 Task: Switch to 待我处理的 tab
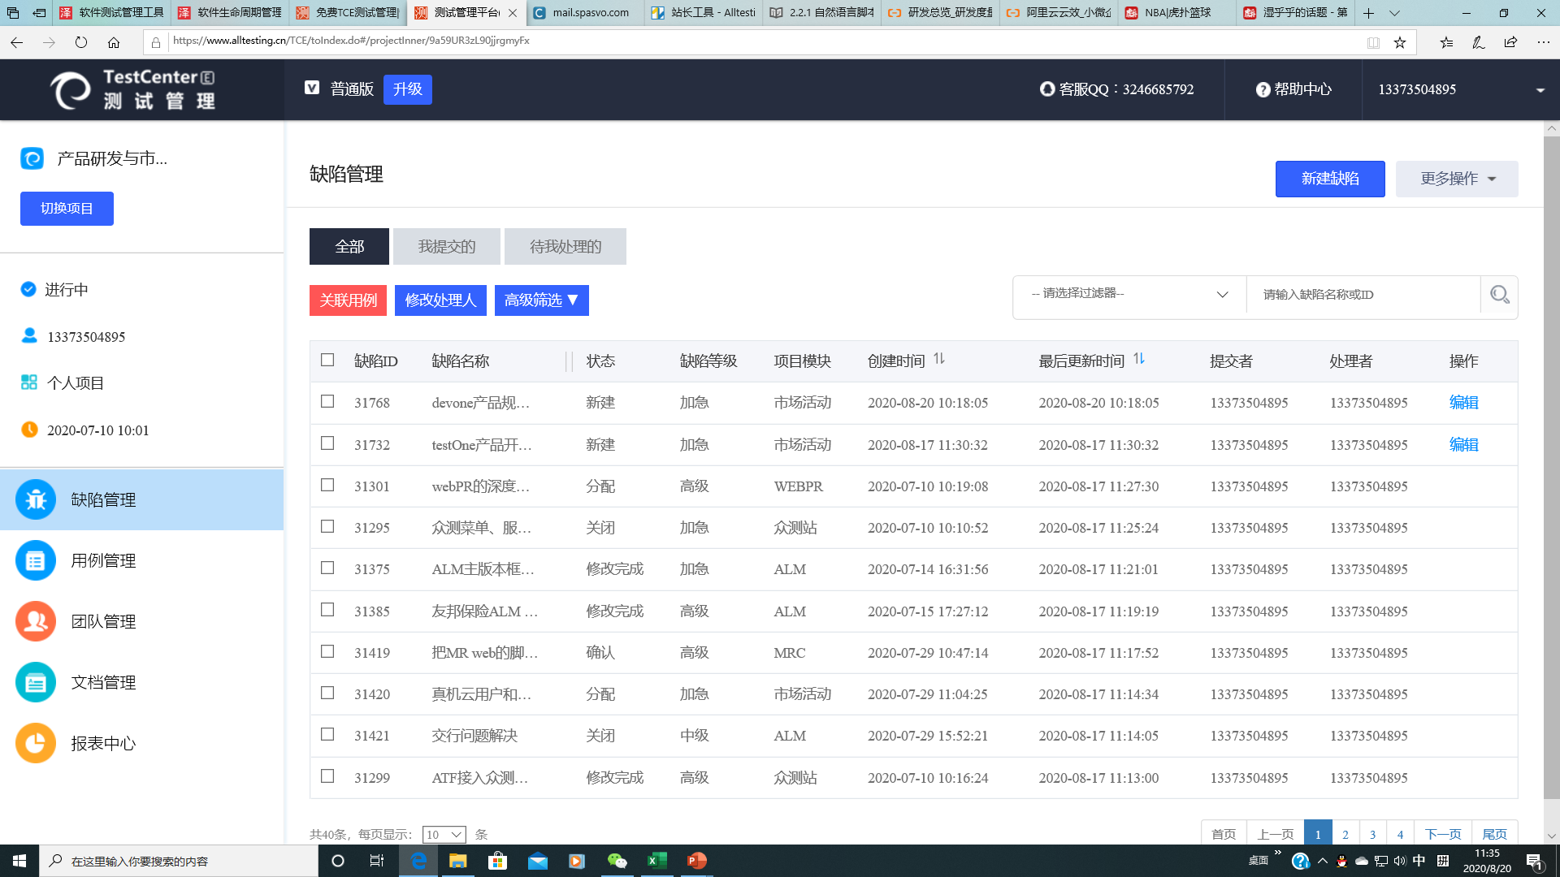565,246
